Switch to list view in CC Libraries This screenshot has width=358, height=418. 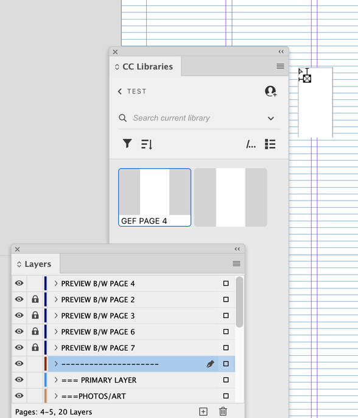click(x=270, y=144)
